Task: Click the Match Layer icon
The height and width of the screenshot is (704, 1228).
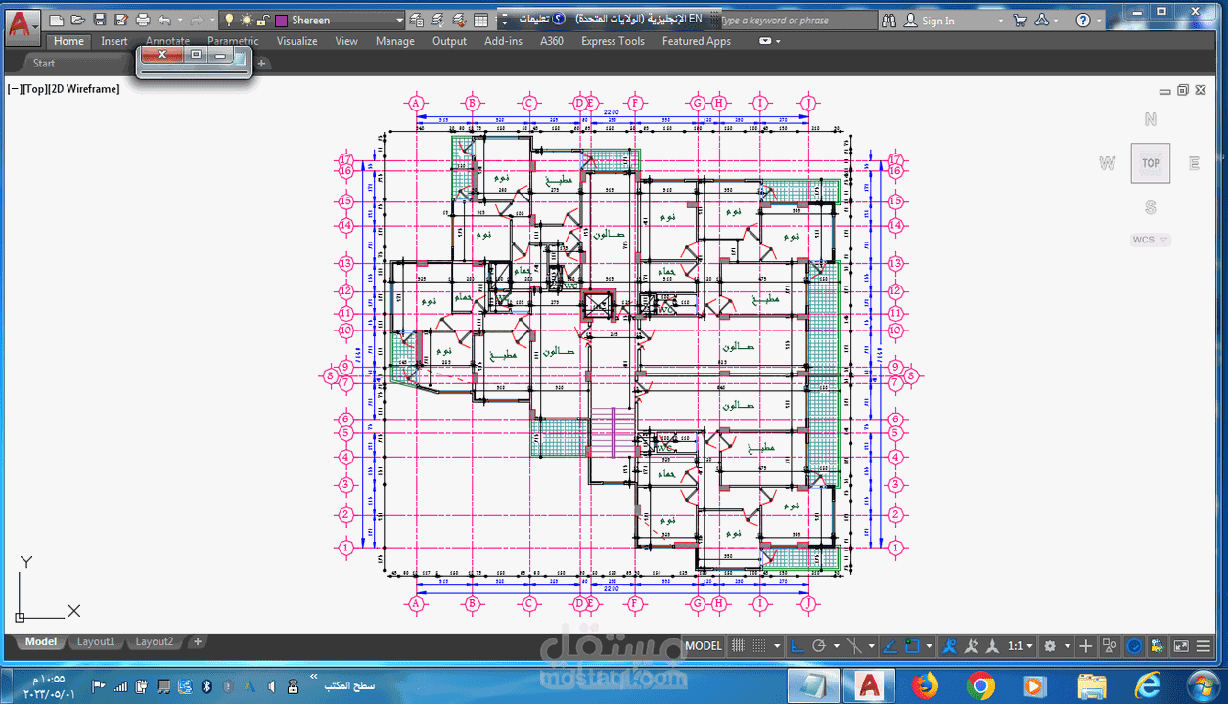Action: click(x=458, y=20)
